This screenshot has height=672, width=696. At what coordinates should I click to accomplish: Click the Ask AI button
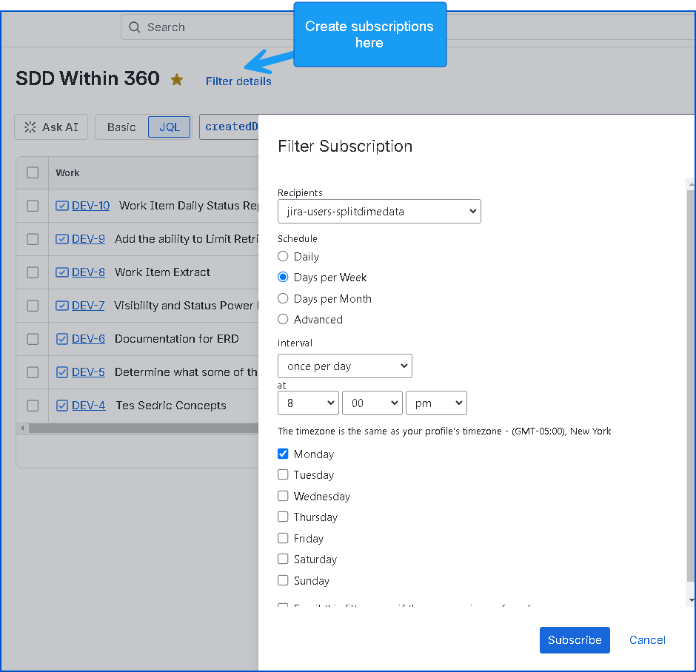tap(51, 127)
